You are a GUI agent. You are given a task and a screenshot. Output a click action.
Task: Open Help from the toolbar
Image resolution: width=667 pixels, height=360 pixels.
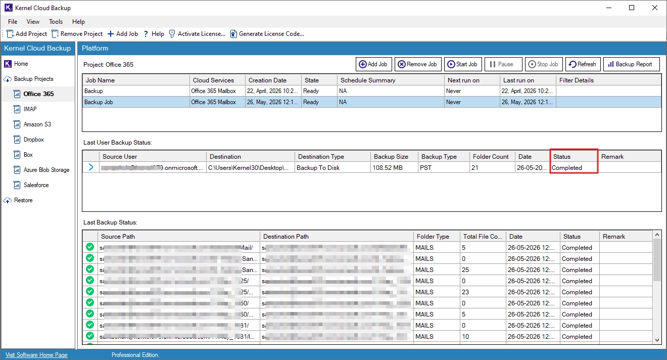(154, 34)
